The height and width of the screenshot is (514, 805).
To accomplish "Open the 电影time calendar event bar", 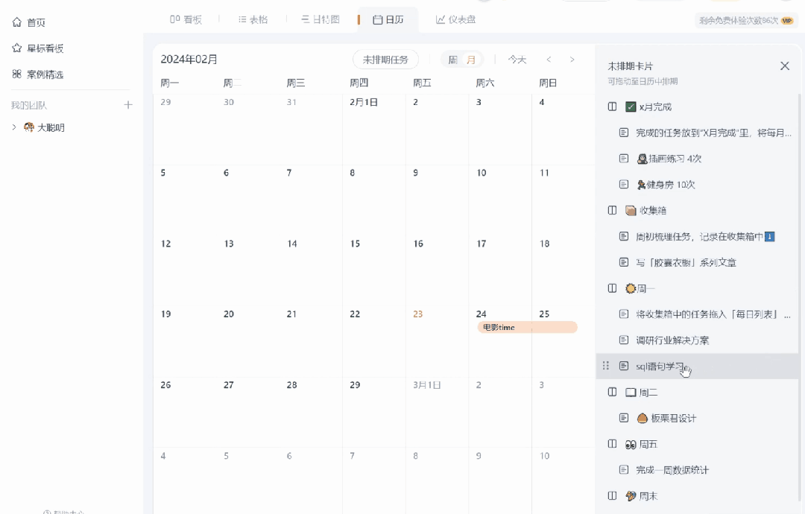I will pyautogui.click(x=526, y=327).
